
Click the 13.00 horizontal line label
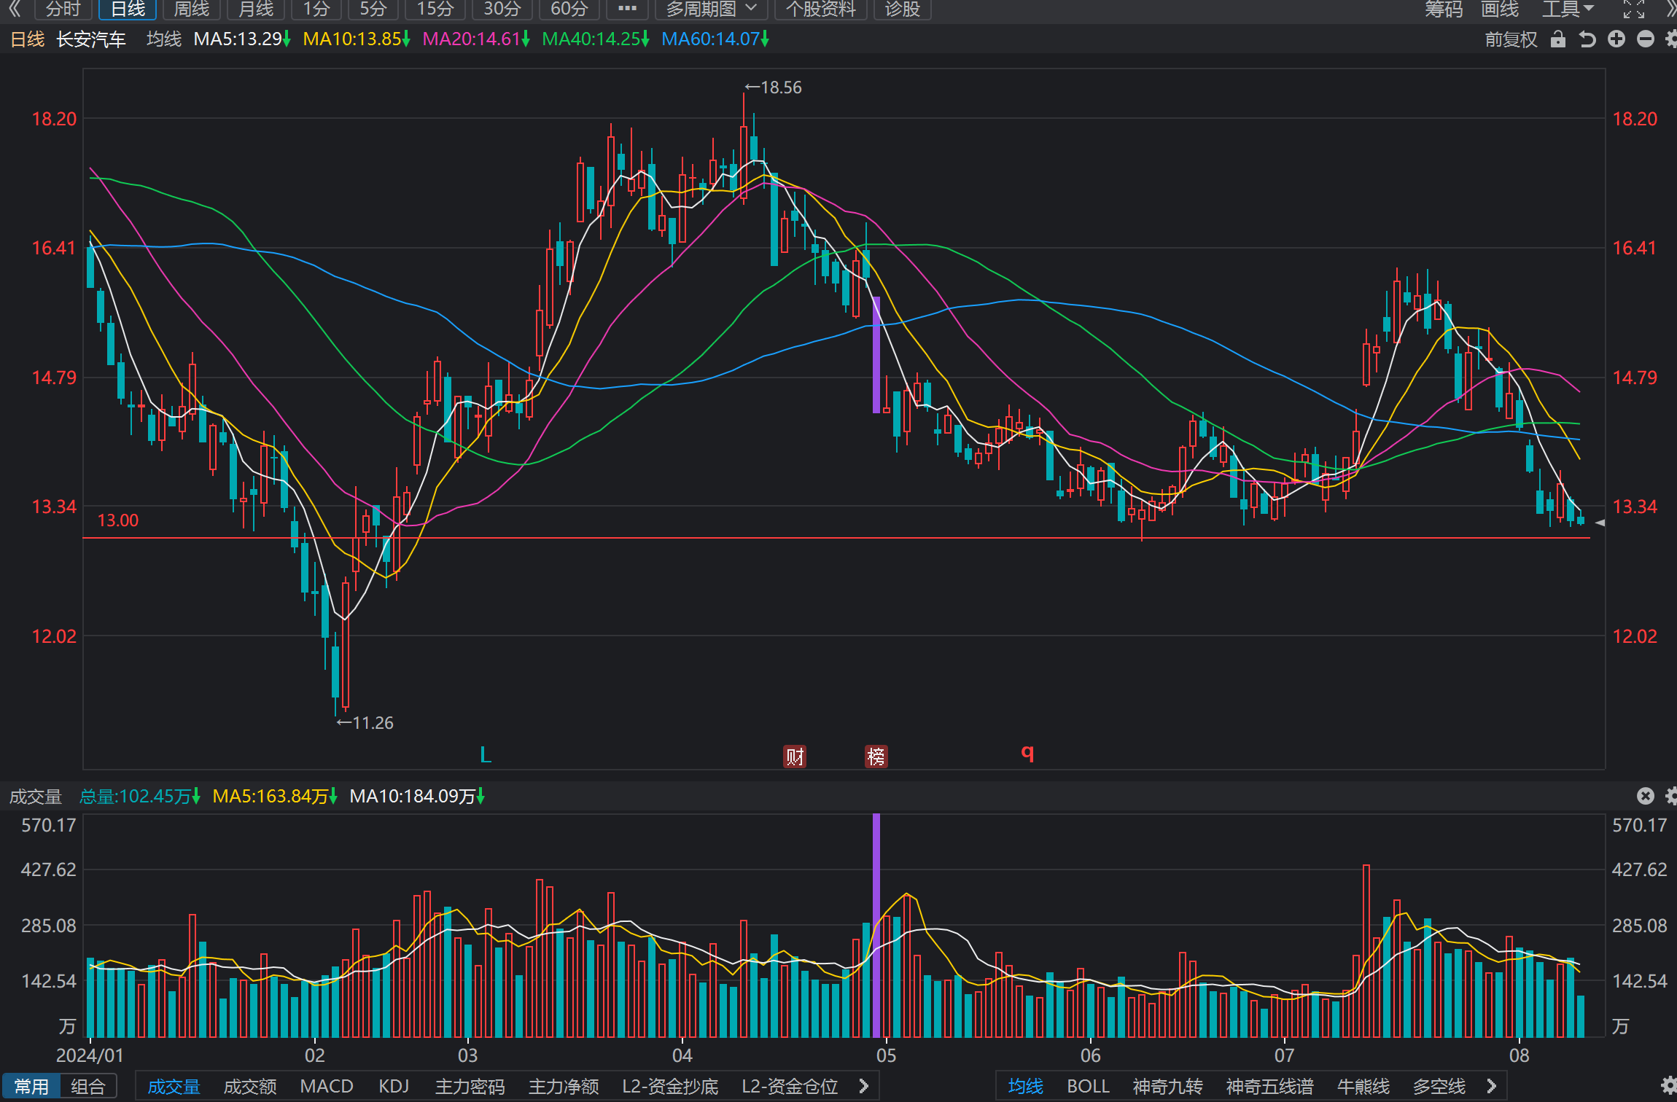point(117,520)
